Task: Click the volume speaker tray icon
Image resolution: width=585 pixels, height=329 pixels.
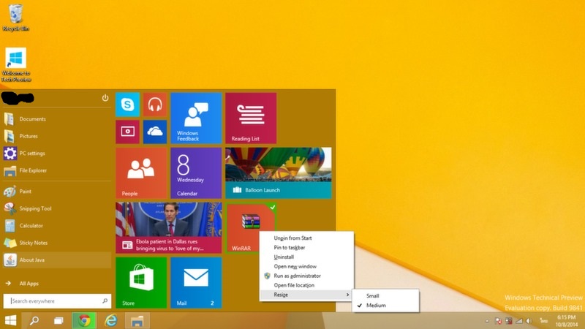Action: coord(529,321)
